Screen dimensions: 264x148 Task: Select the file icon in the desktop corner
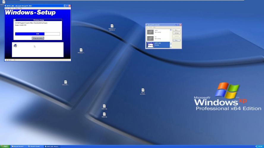pos(4,2)
